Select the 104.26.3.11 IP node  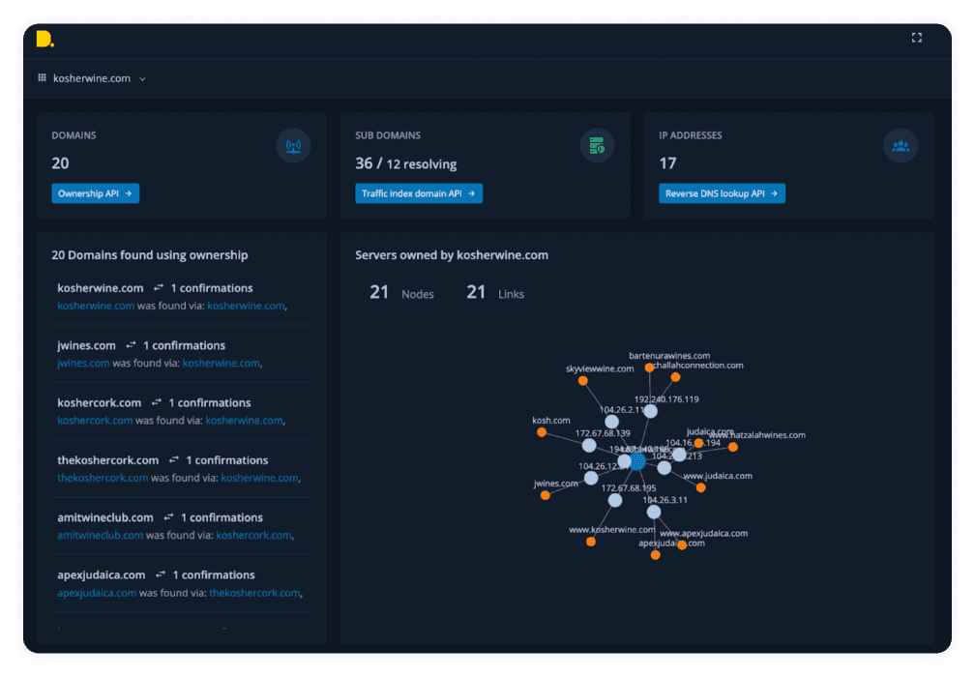[654, 512]
